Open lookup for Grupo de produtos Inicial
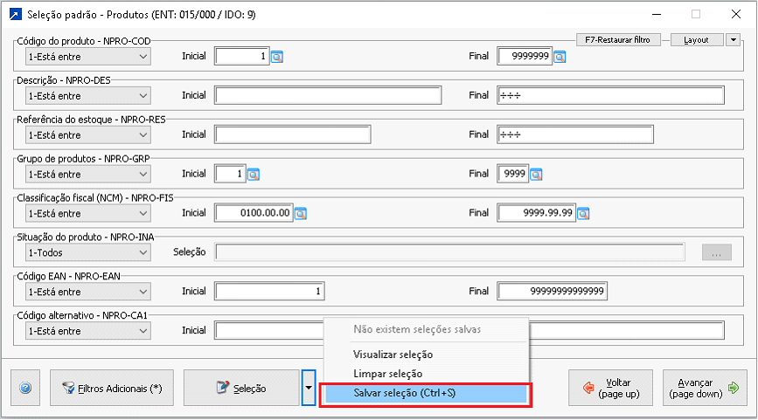 [254, 175]
